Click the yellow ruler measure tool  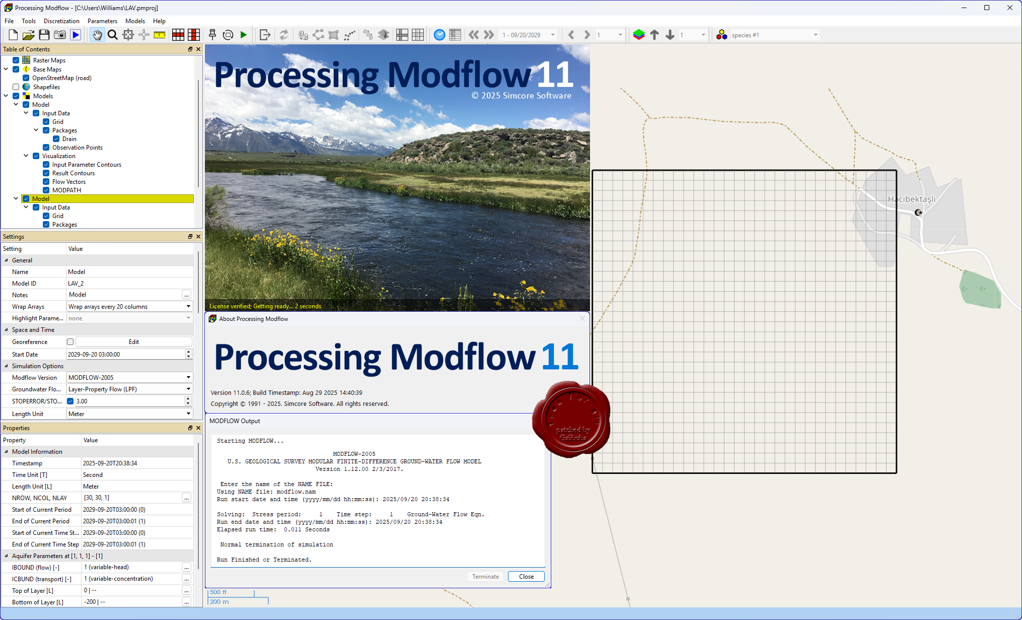click(x=160, y=35)
